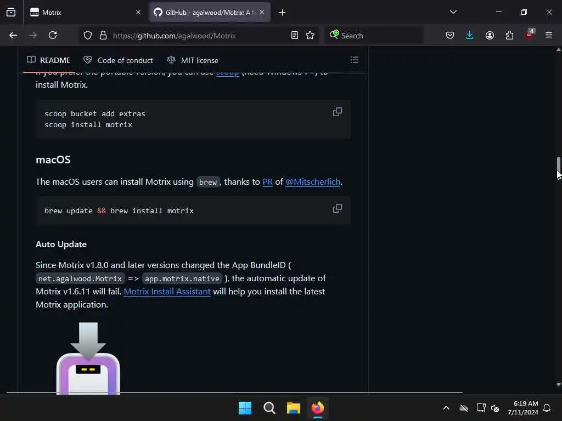562x421 pixels.
Task: Open the MIT license tab
Action: click(193, 60)
